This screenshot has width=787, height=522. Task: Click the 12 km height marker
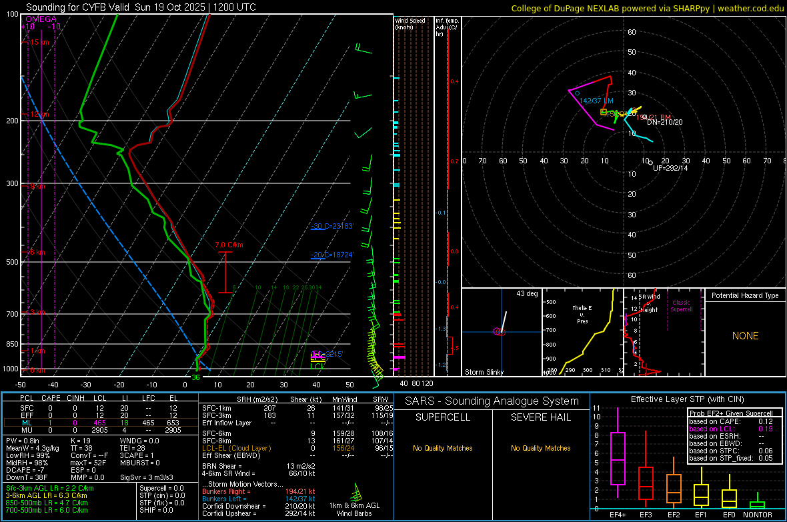[x=39, y=115]
